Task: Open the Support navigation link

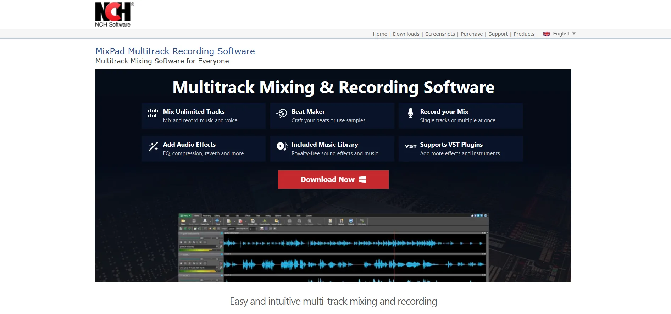Action: pos(498,34)
